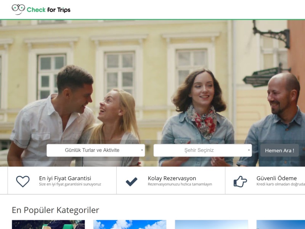This screenshot has height=229, width=305.
Task: Click the text Size en iyi fiyat garantisini sunuyoruz
Action: click(70, 184)
